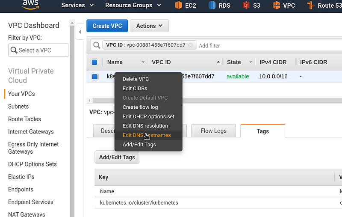342x217 pixels.
Task: Uncheck the k8s VPC row checkbox
Action: (x=94, y=77)
